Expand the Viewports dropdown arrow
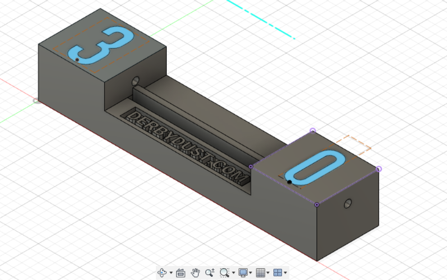447x280 pixels. 285,273
